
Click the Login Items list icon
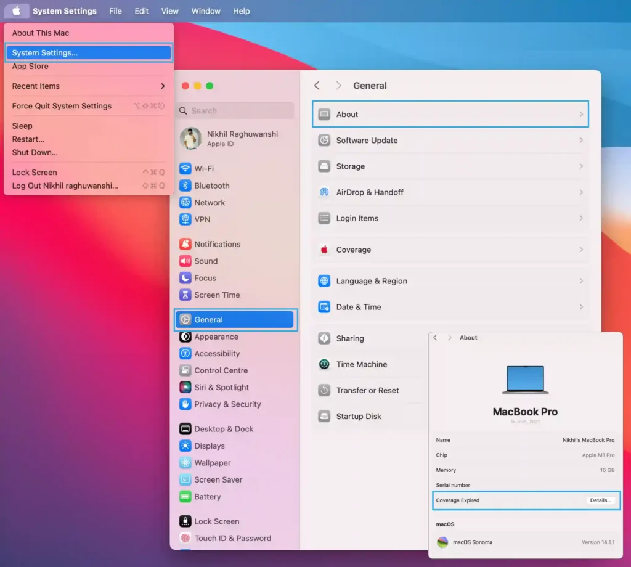324,218
